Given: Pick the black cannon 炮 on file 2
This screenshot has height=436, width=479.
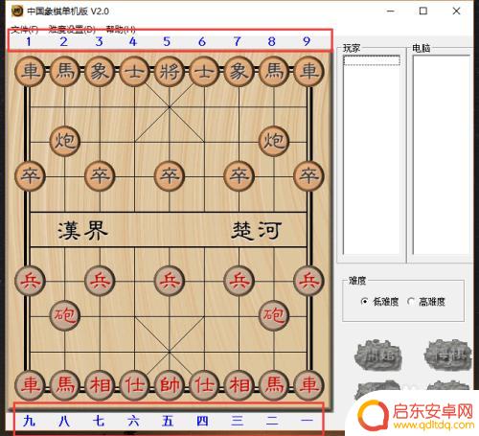Looking at the screenshot, I should 65,141.
